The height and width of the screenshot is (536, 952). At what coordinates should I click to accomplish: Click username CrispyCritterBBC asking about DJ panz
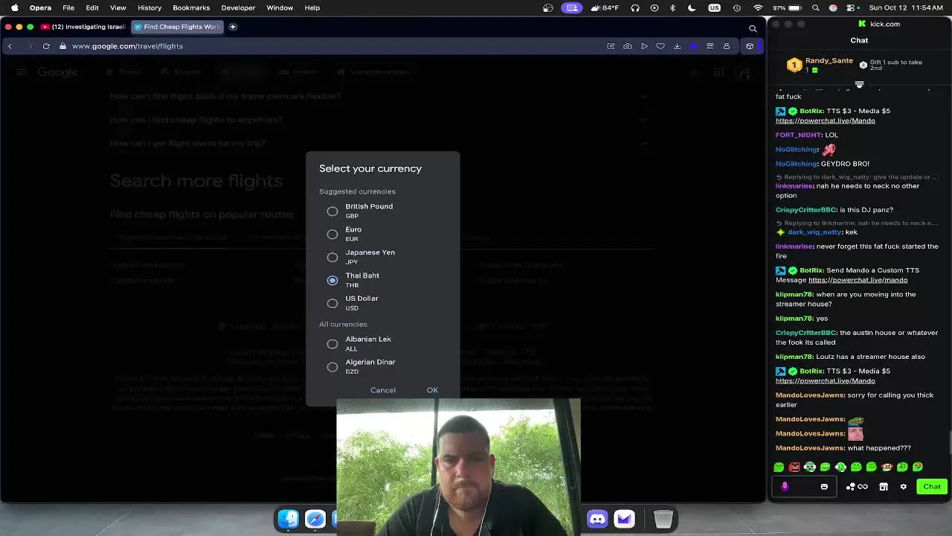point(806,210)
